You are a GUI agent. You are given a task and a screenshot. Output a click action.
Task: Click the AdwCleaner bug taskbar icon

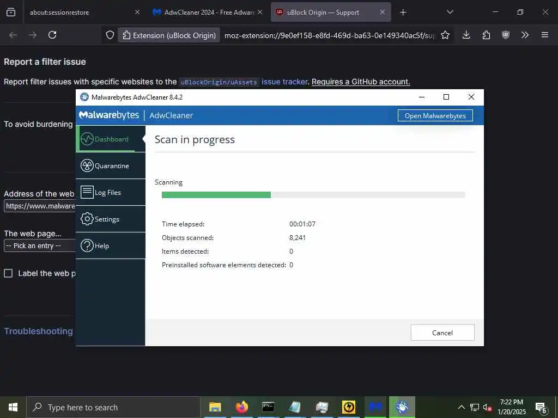coord(402,407)
